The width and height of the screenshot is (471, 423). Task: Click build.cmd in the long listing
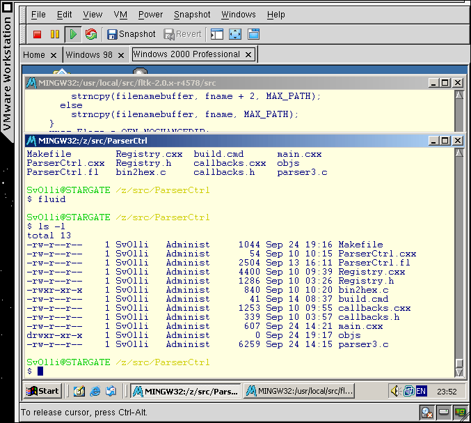[363, 299]
